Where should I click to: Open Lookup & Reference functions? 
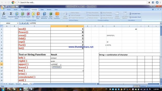(44, 15)
